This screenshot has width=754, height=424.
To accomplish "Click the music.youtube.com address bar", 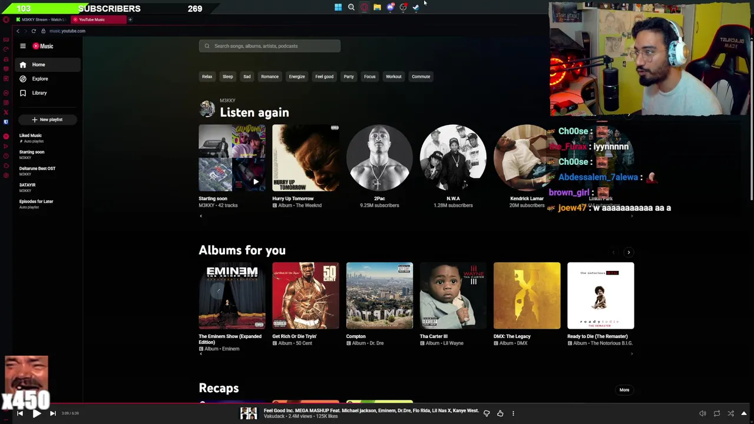I will click(67, 31).
